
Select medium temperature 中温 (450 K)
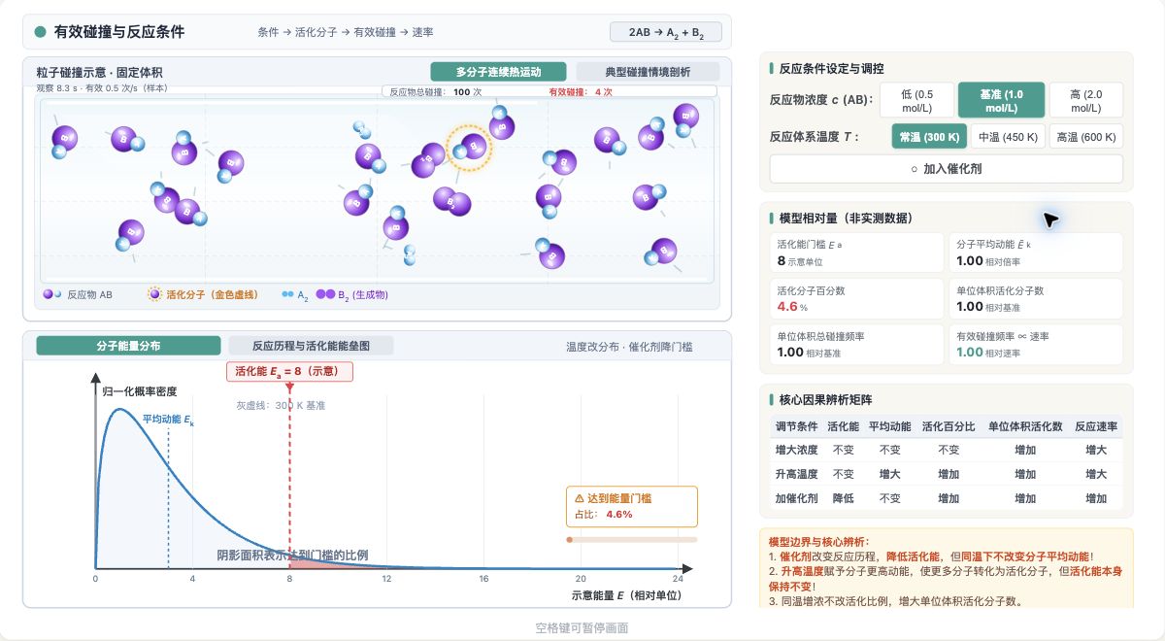point(1007,137)
